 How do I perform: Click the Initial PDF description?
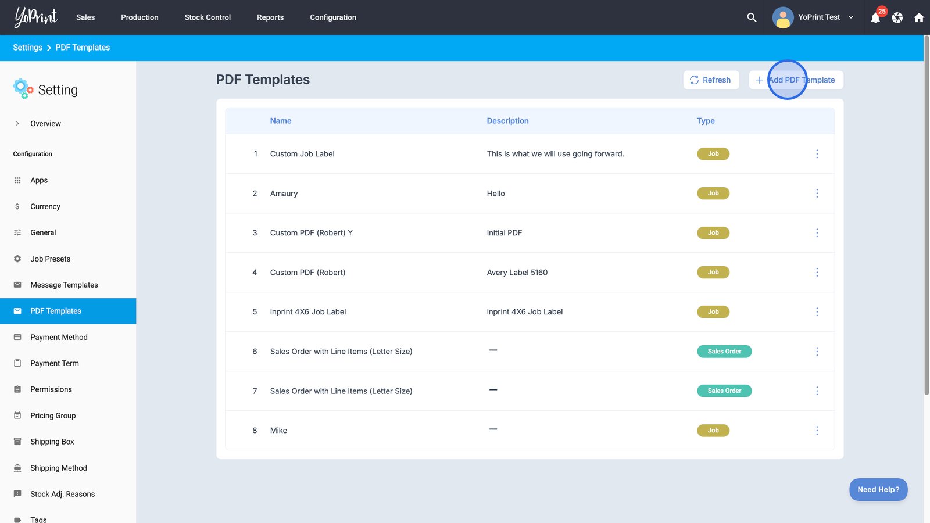click(x=505, y=233)
